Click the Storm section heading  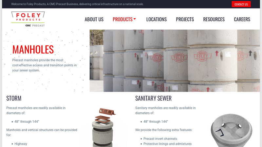click(14, 98)
